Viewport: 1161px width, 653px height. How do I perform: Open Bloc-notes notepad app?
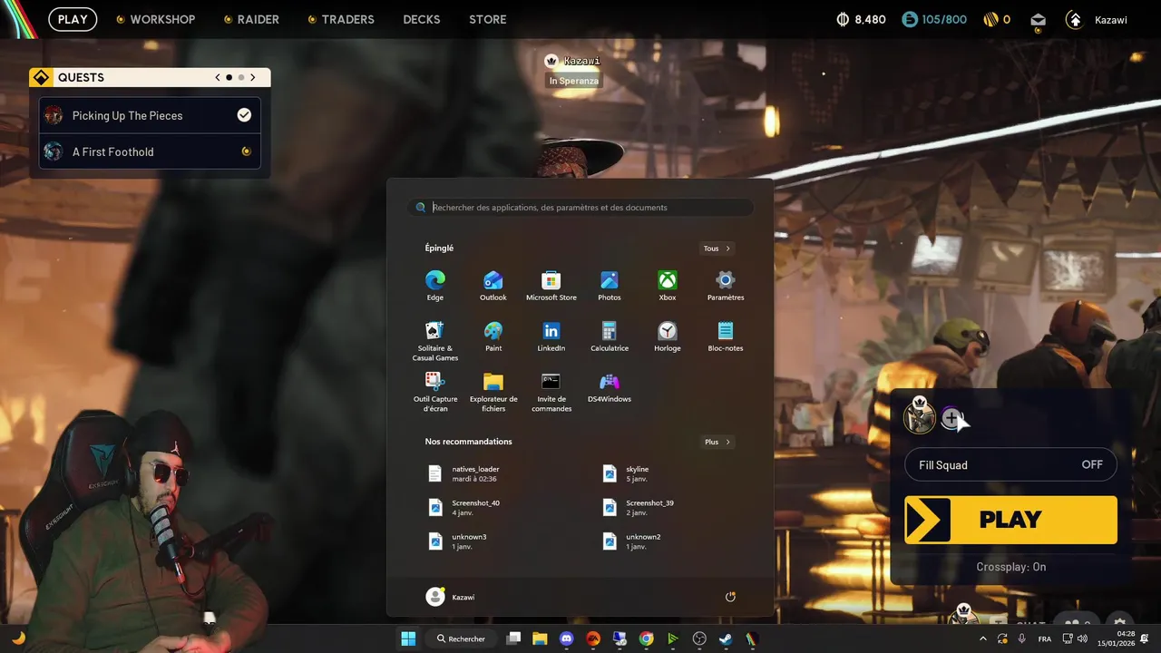tap(726, 336)
